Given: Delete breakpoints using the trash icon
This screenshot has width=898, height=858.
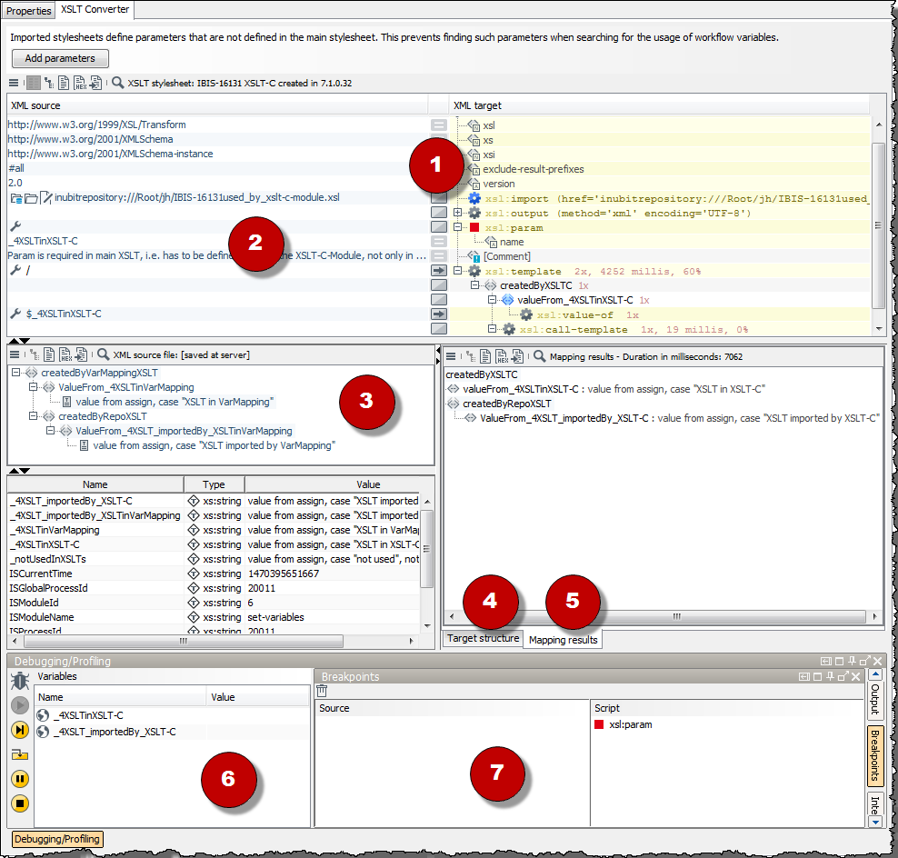Looking at the screenshot, I should tap(322, 692).
